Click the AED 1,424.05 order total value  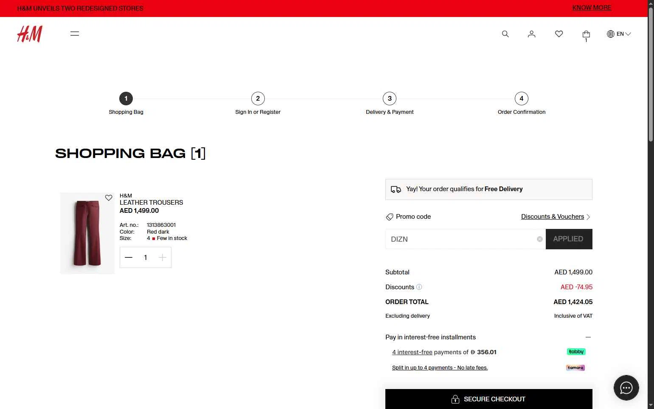pyautogui.click(x=573, y=302)
